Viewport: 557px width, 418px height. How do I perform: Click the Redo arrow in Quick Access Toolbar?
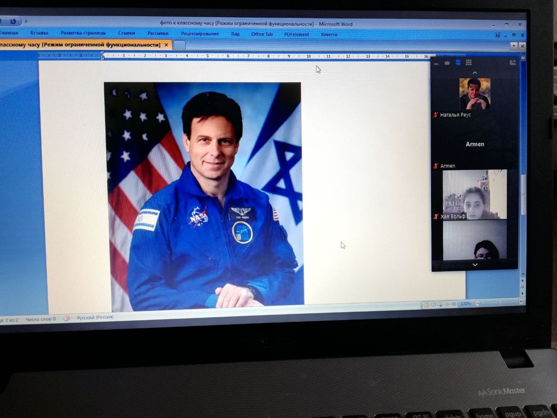[x=13, y=21]
